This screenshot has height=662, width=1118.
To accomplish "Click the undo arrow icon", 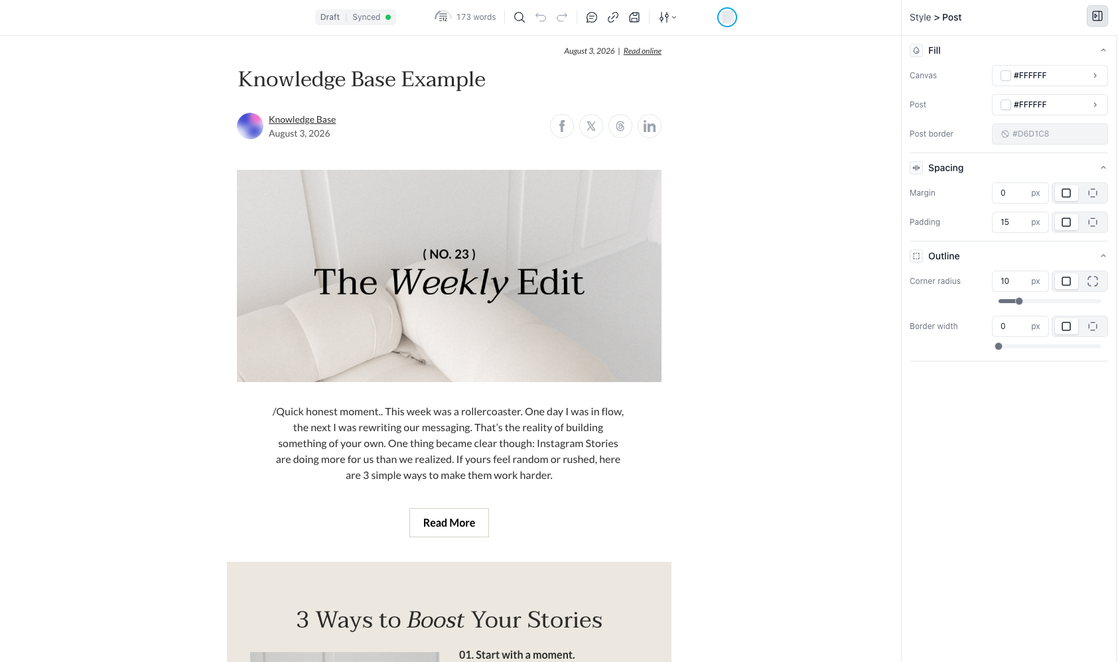I will [x=541, y=17].
